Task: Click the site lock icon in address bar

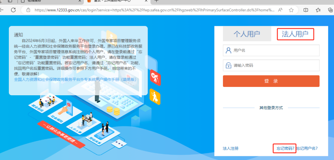Action: click(28, 10)
